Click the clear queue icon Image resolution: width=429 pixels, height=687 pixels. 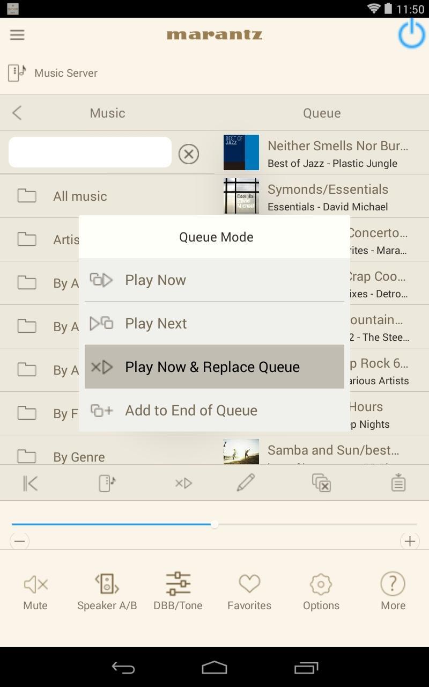322,483
